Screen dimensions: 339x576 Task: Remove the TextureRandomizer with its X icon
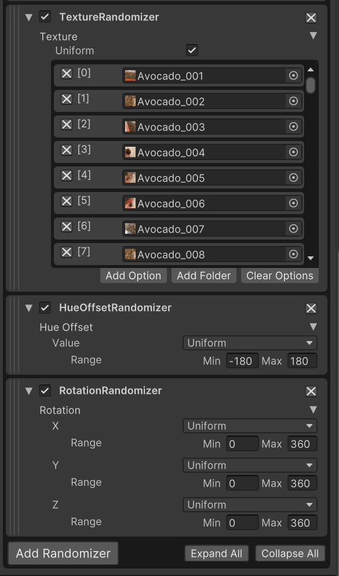pos(311,17)
